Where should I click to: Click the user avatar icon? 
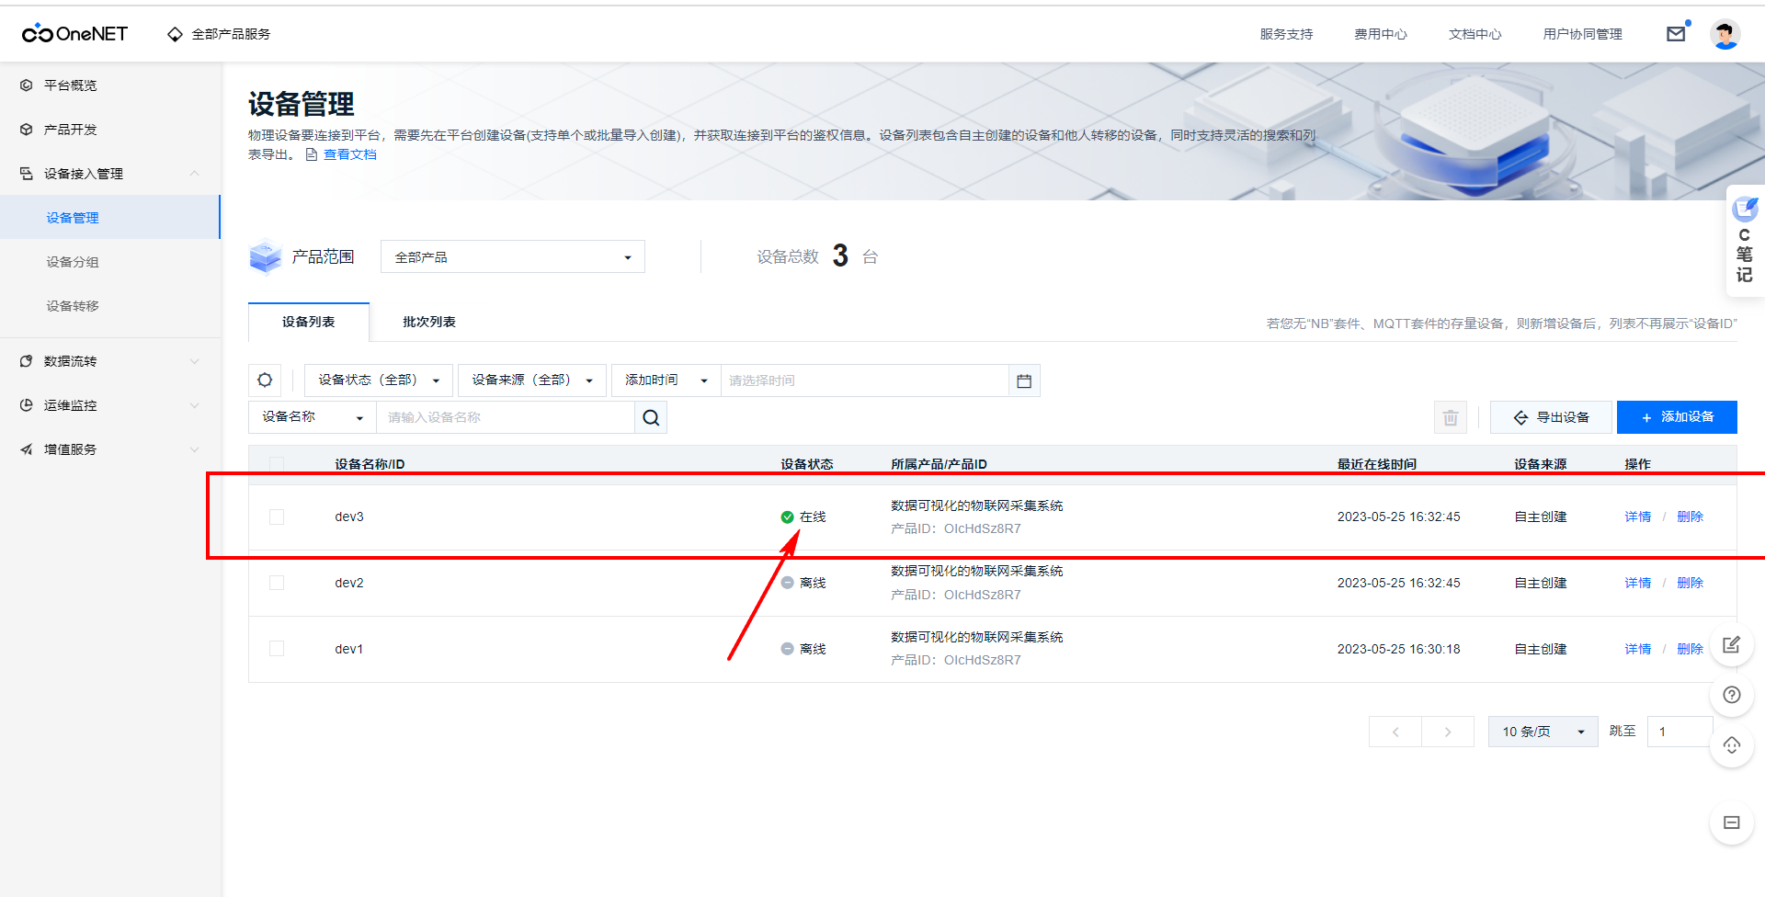point(1725,34)
